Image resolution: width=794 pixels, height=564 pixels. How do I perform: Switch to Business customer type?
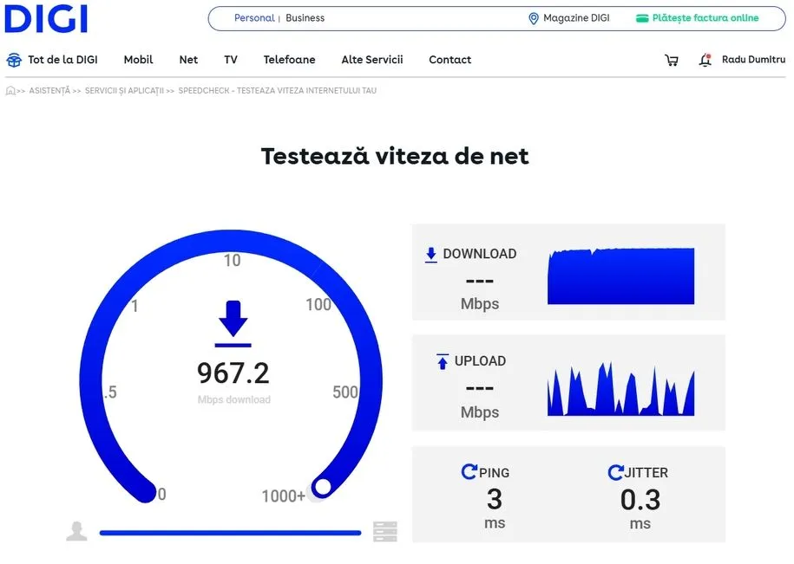coord(305,18)
